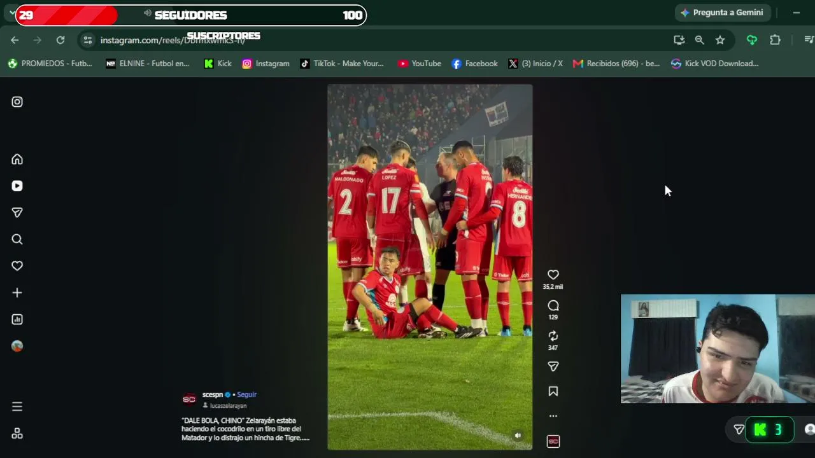View site information for instagram.com
Screen dimensions: 815x458
[x=88, y=40]
